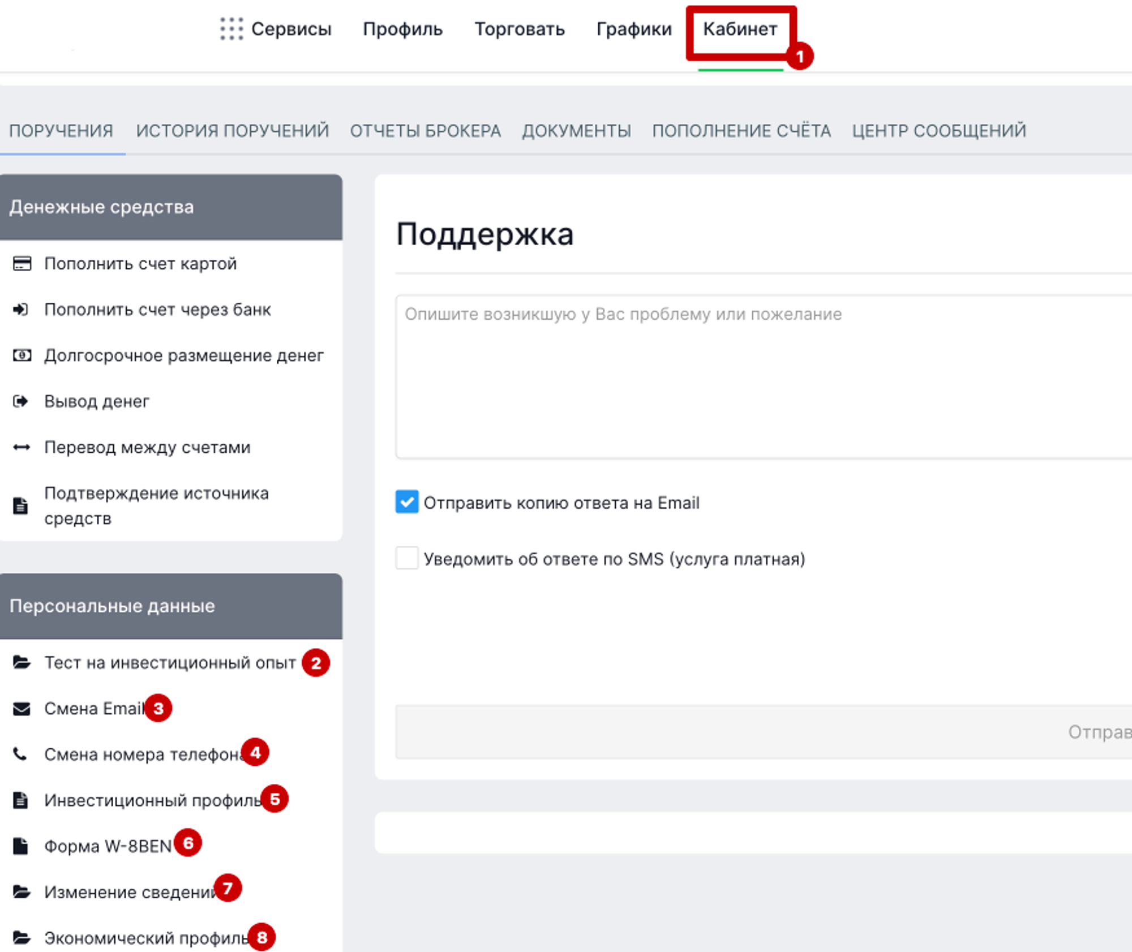Open the Документы tab
Screen dimensions: 1132x952
(576, 131)
